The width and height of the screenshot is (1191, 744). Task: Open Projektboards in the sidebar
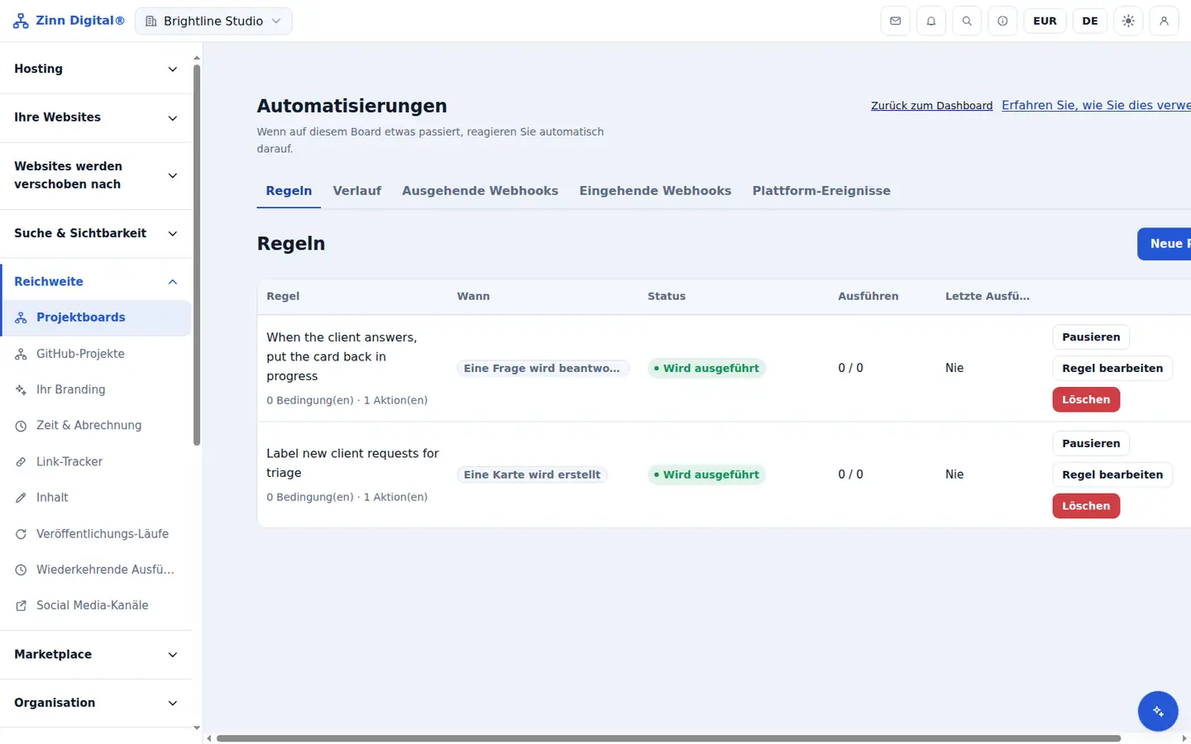pyautogui.click(x=96, y=317)
